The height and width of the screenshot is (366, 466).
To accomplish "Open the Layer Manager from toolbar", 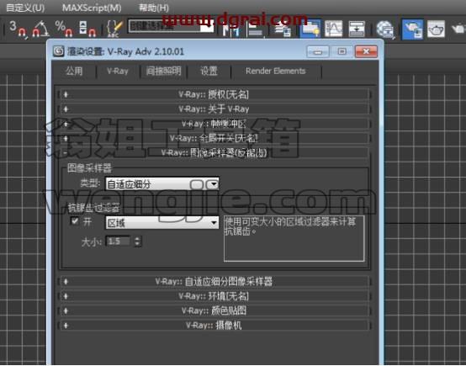I will pyautogui.click(x=283, y=29).
